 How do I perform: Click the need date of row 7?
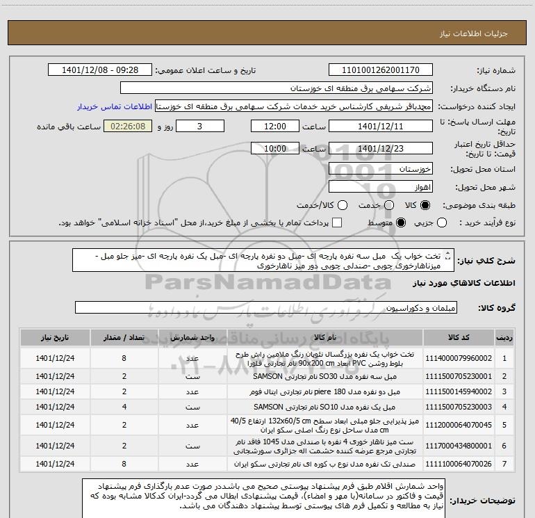[55, 464]
